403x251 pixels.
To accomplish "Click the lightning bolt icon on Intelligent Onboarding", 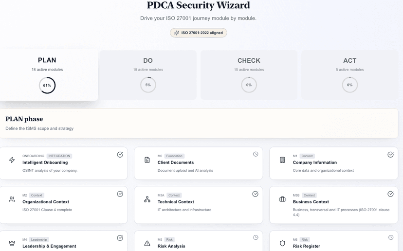I will click(x=12, y=160).
